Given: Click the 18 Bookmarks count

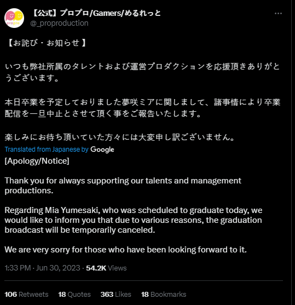Looking at the screenshot, I should tap(164, 294).
